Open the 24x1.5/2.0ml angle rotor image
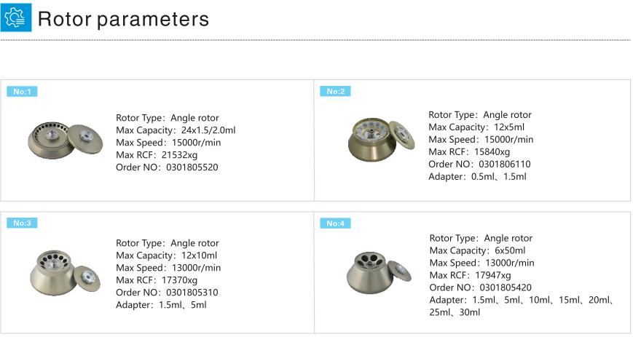 (x=65, y=140)
